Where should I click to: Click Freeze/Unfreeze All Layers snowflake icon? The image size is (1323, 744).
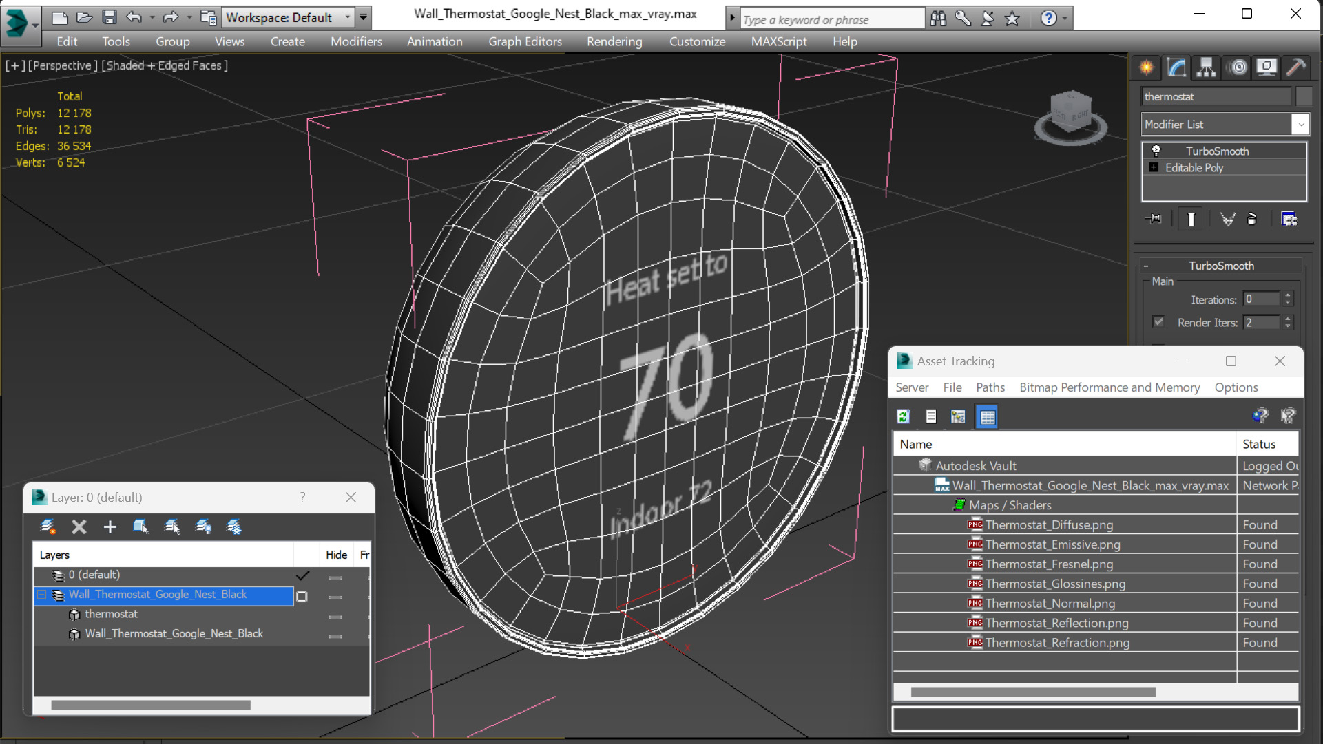[234, 527]
